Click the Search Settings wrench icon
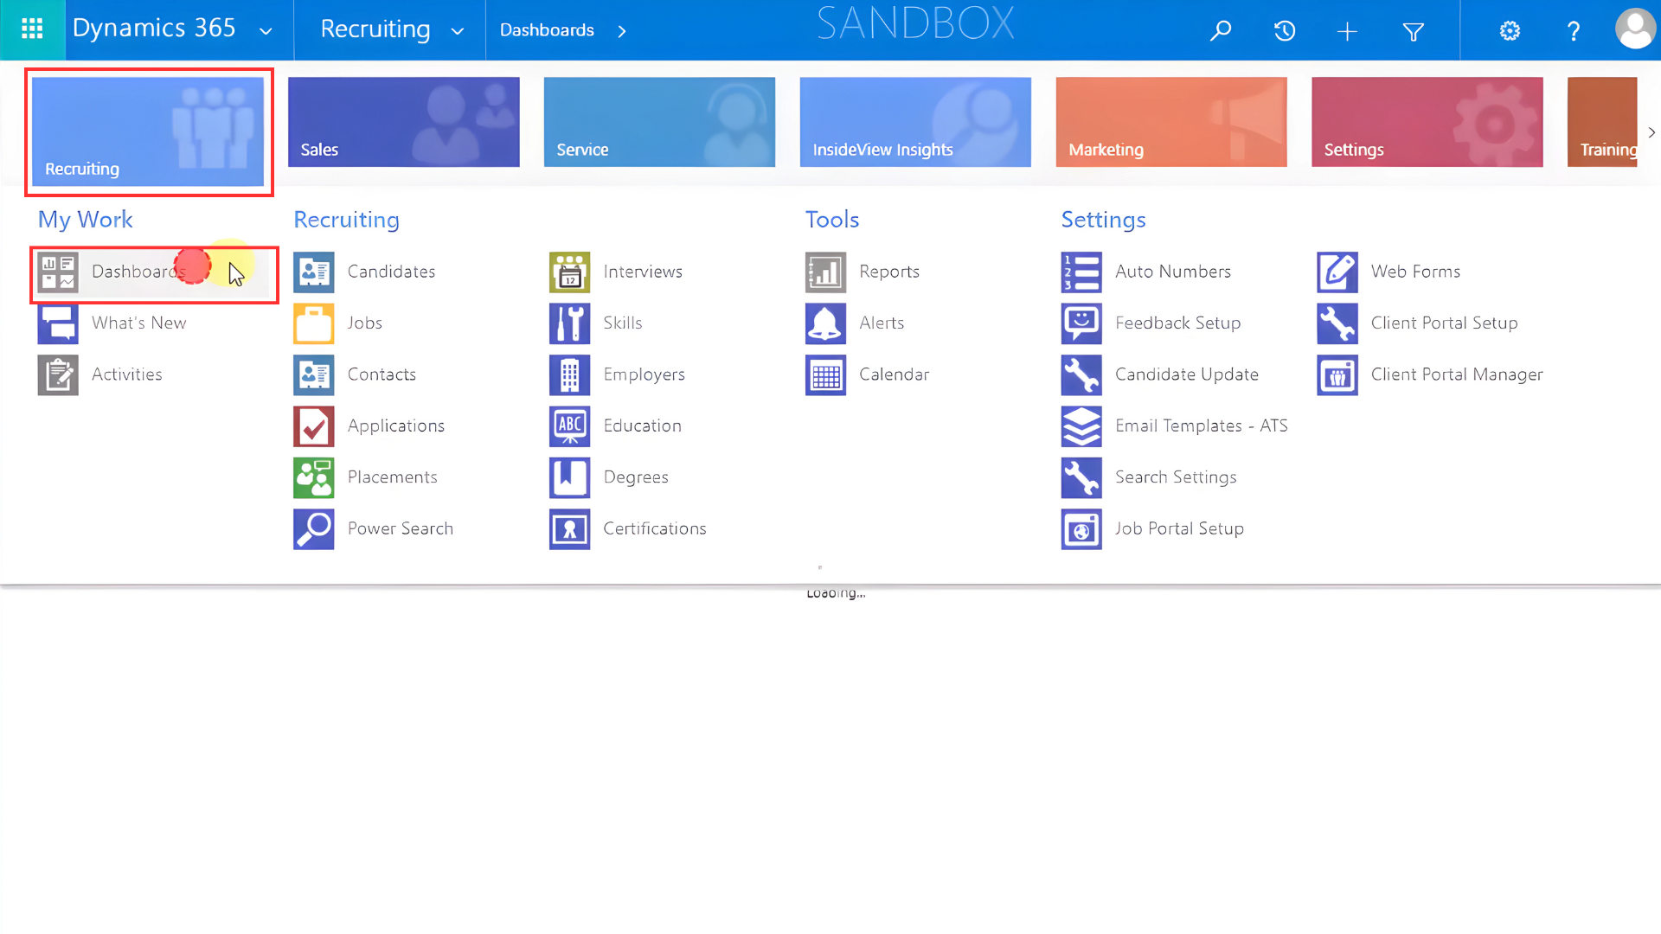 pyautogui.click(x=1081, y=477)
